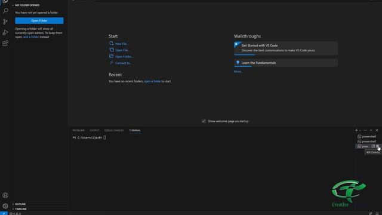Open the Search view in activity bar

(x=5, y=11)
